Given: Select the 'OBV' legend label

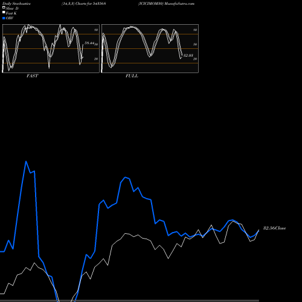Looking at the screenshot, I should [x=10, y=18].
